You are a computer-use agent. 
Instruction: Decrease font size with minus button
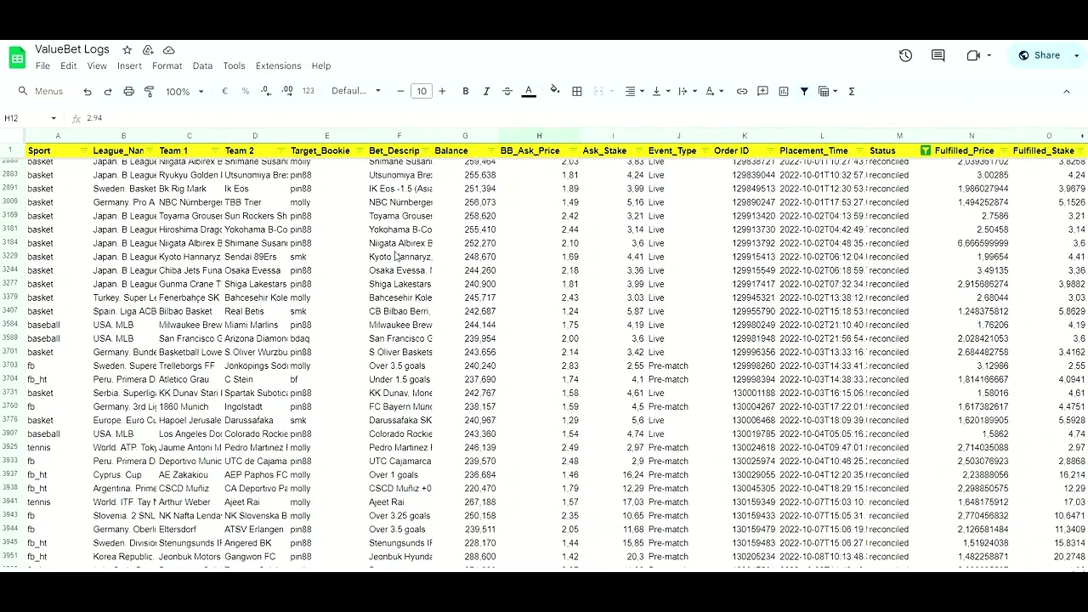point(400,91)
